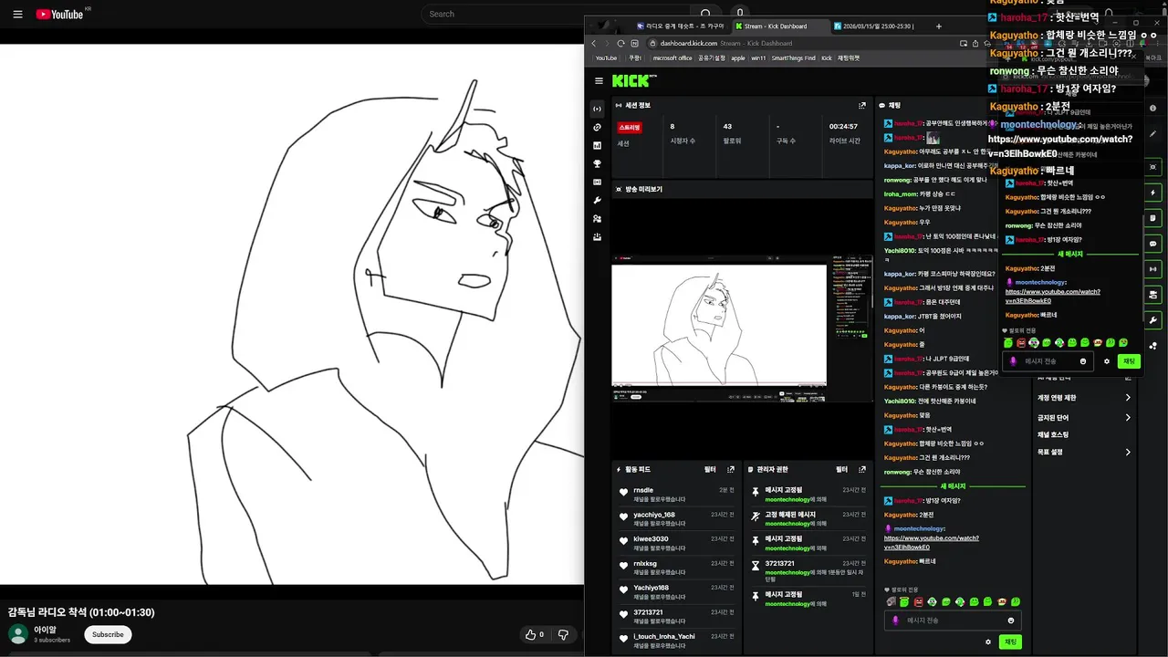Open a new browser tab with plus button
The width and height of the screenshot is (1168, 657).
tap(939, 26)
